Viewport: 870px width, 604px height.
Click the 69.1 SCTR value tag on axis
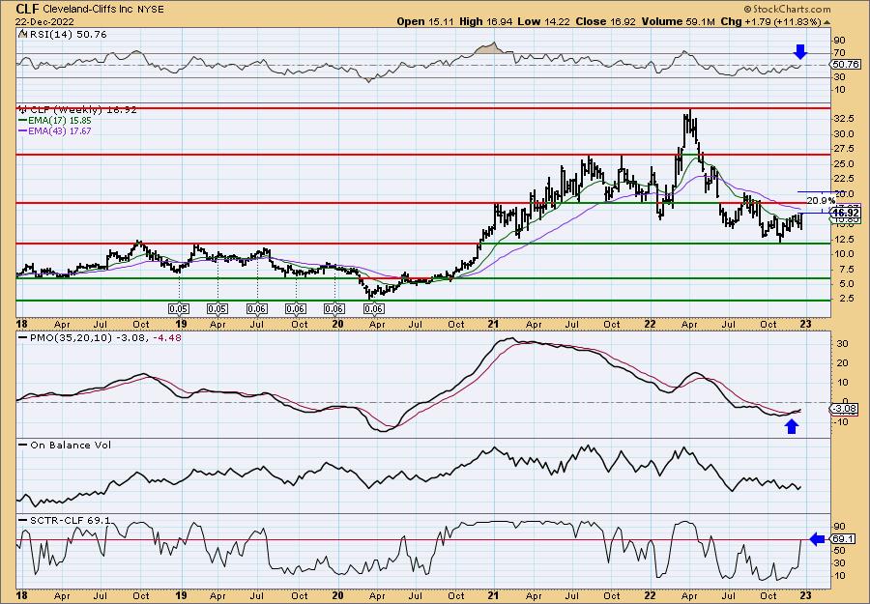(x=844, y=539)
